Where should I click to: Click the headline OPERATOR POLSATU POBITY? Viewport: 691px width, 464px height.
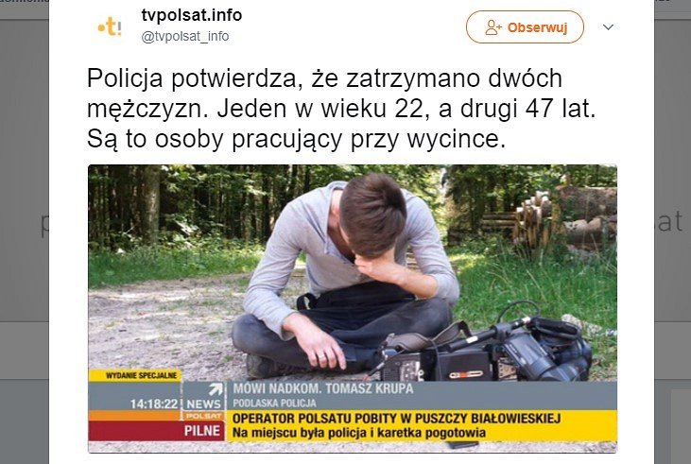tap(397, 418)
